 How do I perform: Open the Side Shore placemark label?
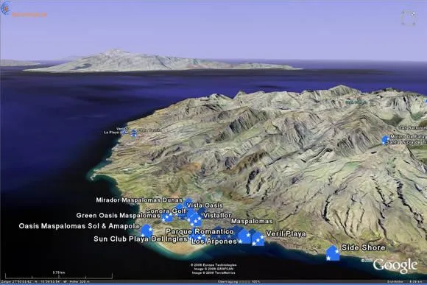(x=363, y=247)
